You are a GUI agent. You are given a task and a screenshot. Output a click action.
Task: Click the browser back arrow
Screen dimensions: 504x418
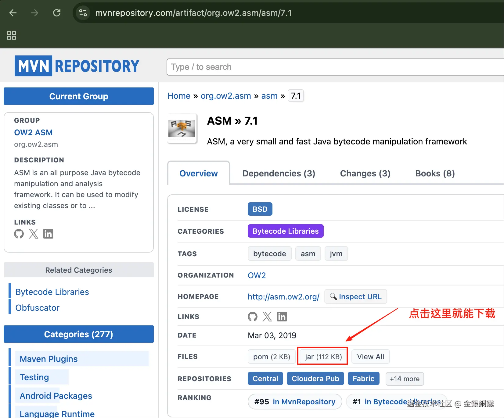(13, 13)
